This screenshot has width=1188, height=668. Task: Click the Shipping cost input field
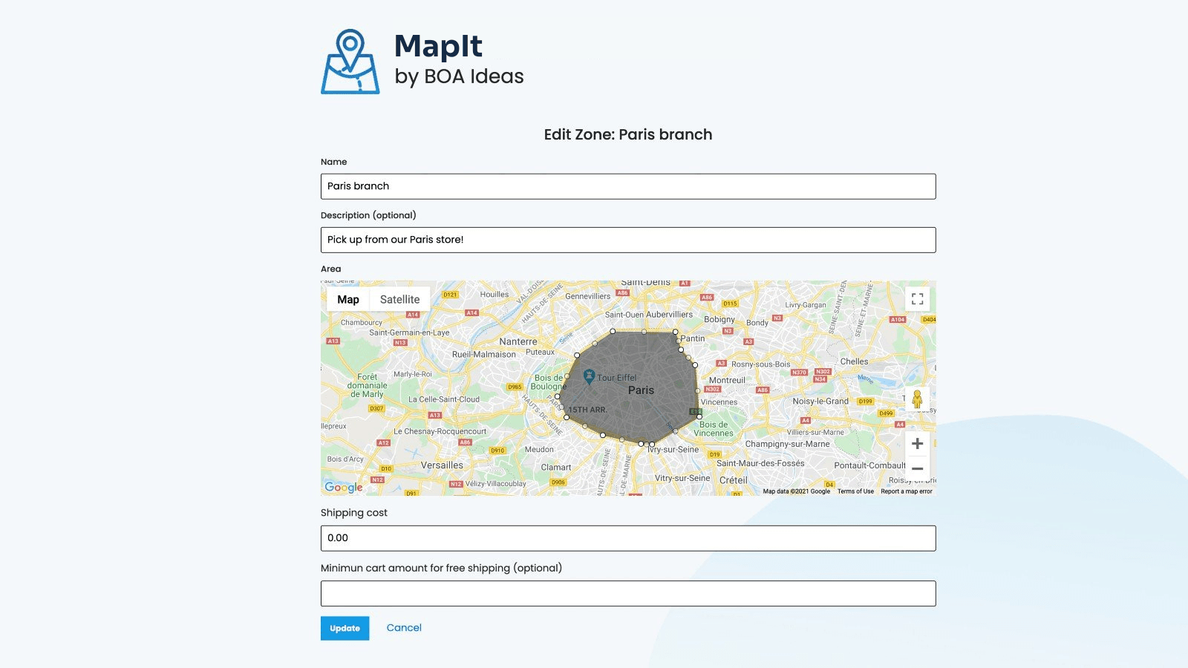pyautogui.click(x=627, y=538)
